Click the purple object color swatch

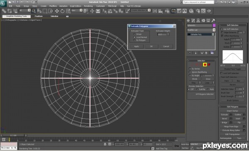tap(214, 25)
